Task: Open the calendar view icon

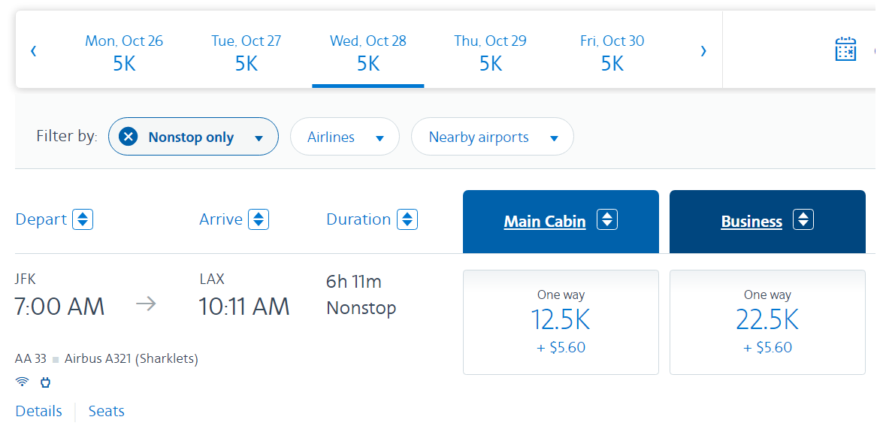Action: [x=845, y=50]
